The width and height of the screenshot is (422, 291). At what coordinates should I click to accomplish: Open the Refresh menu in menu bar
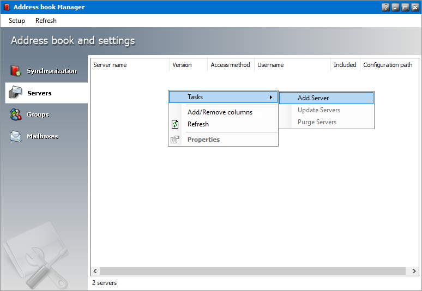tap(46, 21)
